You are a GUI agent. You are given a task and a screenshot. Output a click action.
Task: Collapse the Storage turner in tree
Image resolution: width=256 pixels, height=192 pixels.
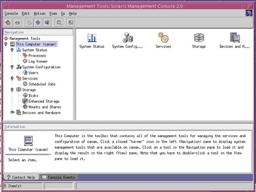coord(12,90)
